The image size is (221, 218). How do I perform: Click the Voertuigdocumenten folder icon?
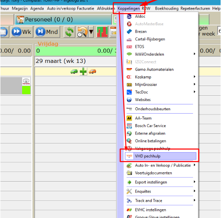pos(129,173)
